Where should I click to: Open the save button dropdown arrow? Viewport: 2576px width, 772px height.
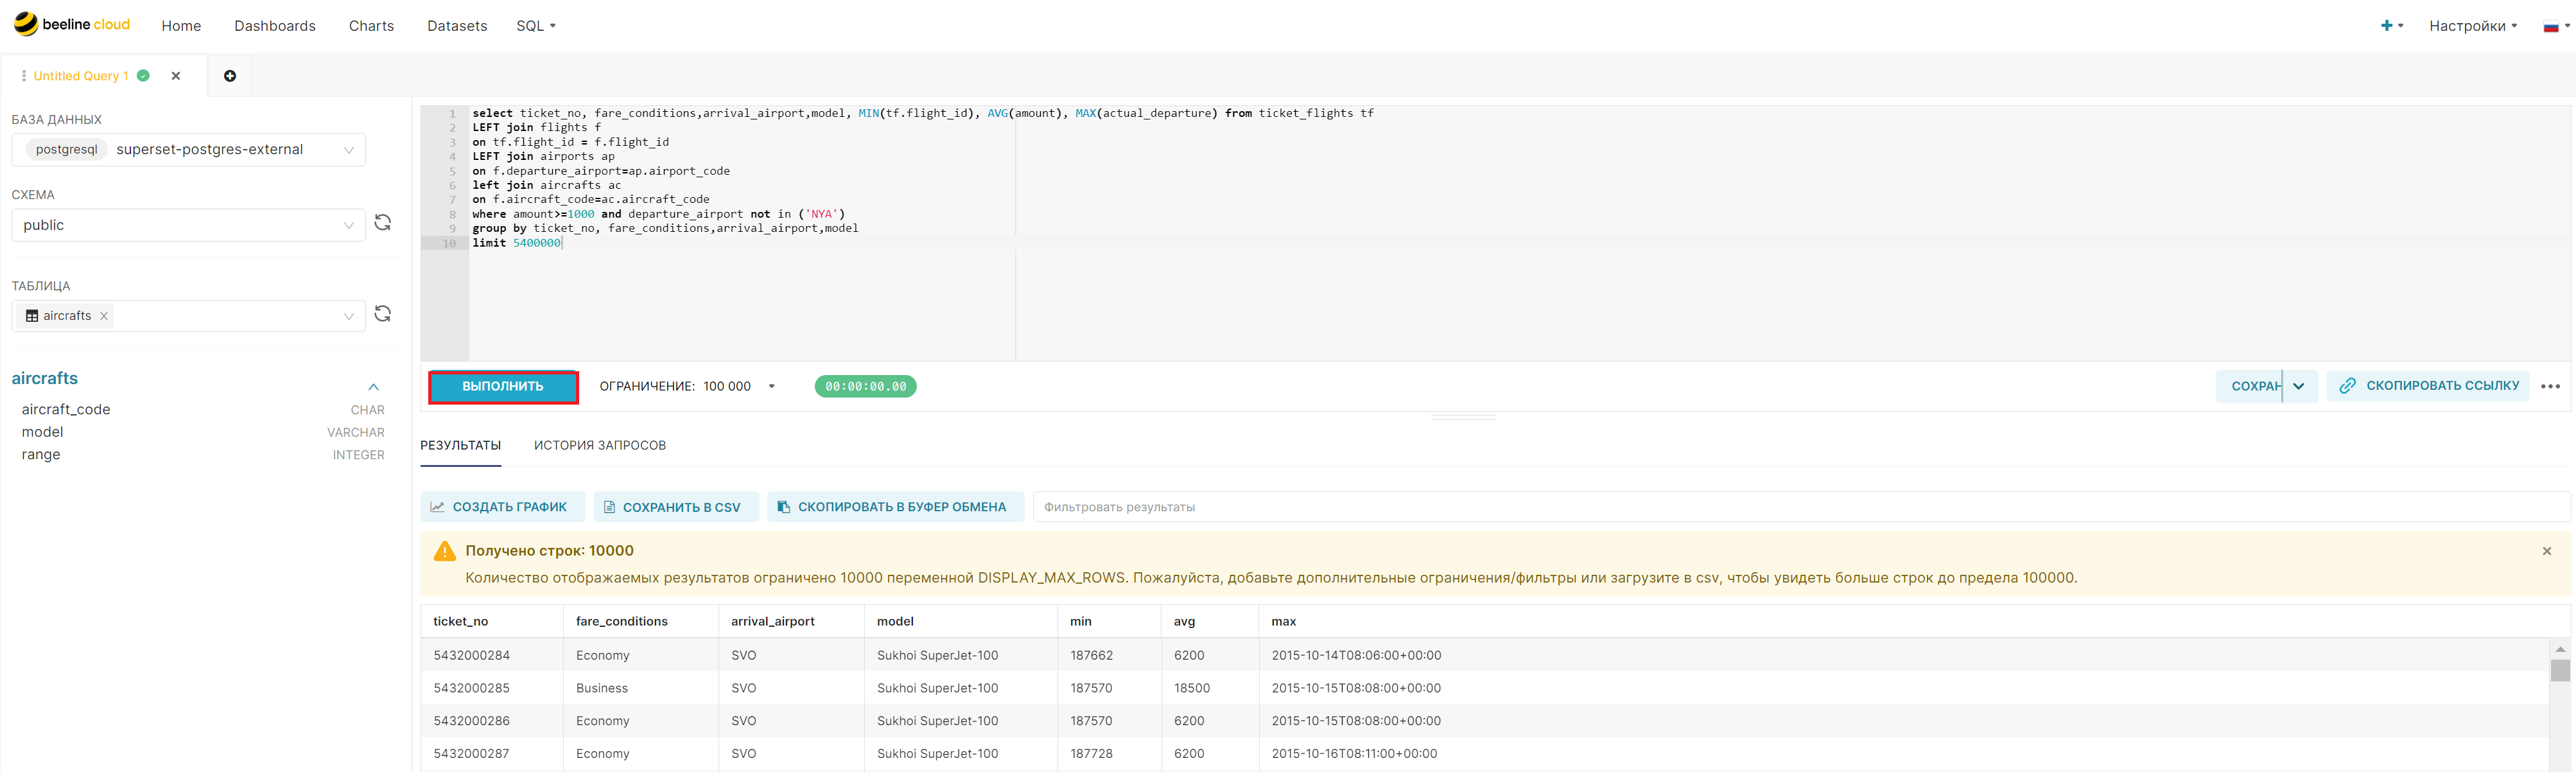[x=2299, y=386]
